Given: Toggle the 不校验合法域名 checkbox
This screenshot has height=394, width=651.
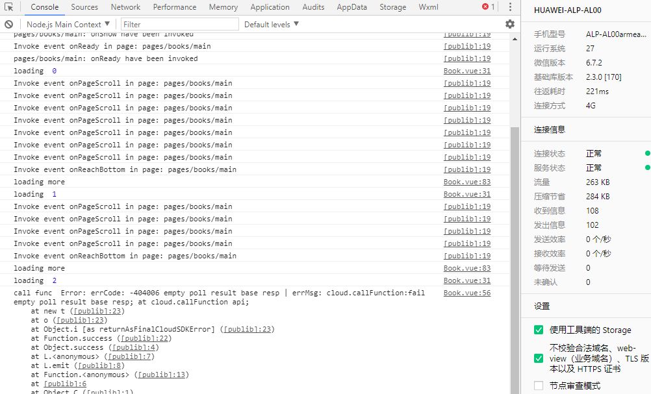Looking at the screenshot, I should coord(539,358).
